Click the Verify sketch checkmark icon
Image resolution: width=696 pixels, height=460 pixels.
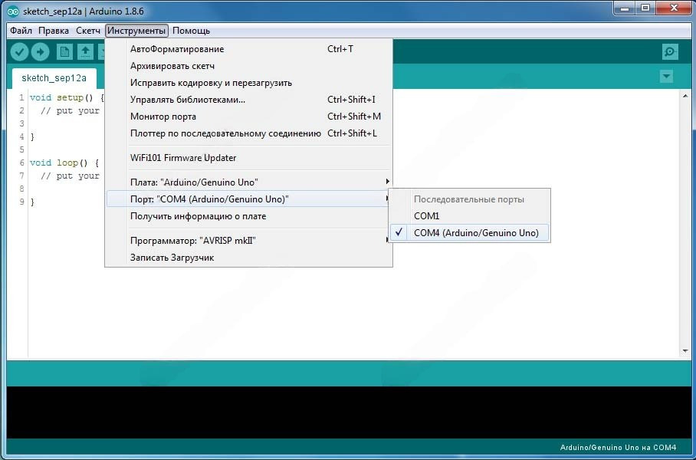(20, 51)
